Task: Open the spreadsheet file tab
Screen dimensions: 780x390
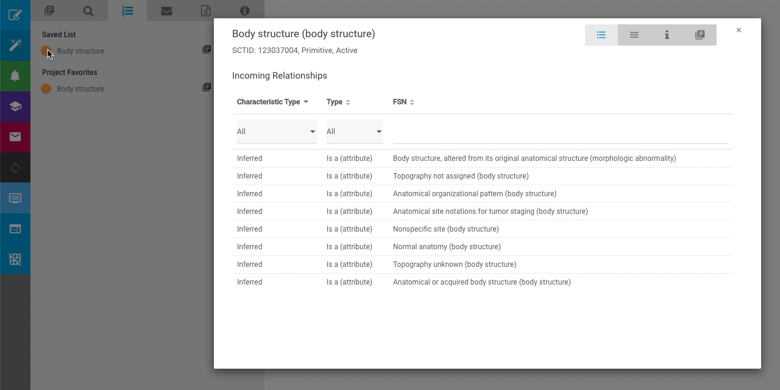Action: point(205,10)
